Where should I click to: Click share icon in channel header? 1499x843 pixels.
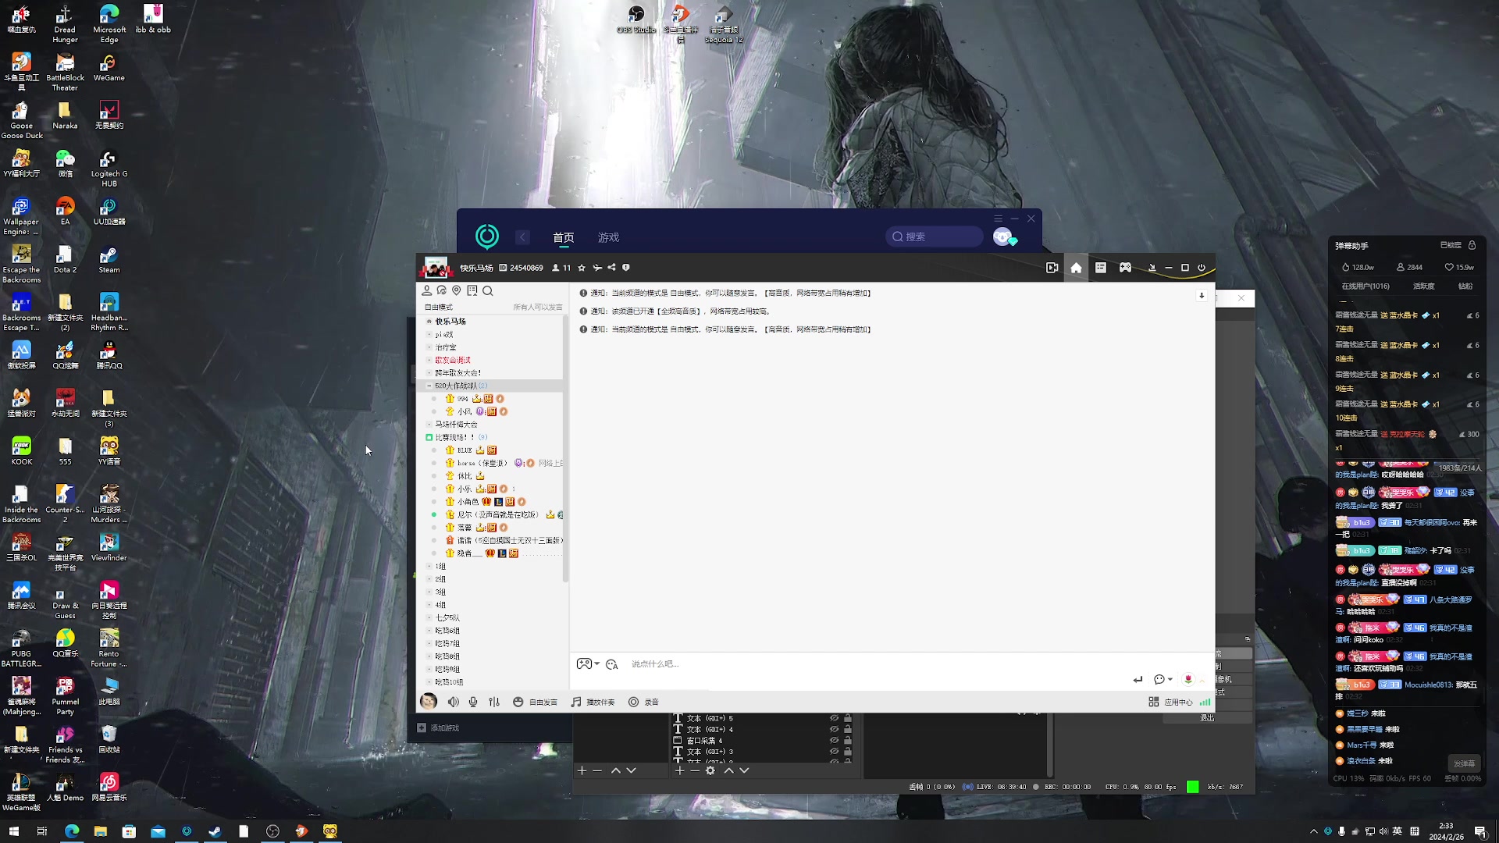[x=611, y=268]
